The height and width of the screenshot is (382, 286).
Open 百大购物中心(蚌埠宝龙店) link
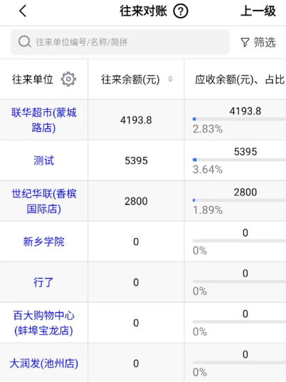point(44,323)
